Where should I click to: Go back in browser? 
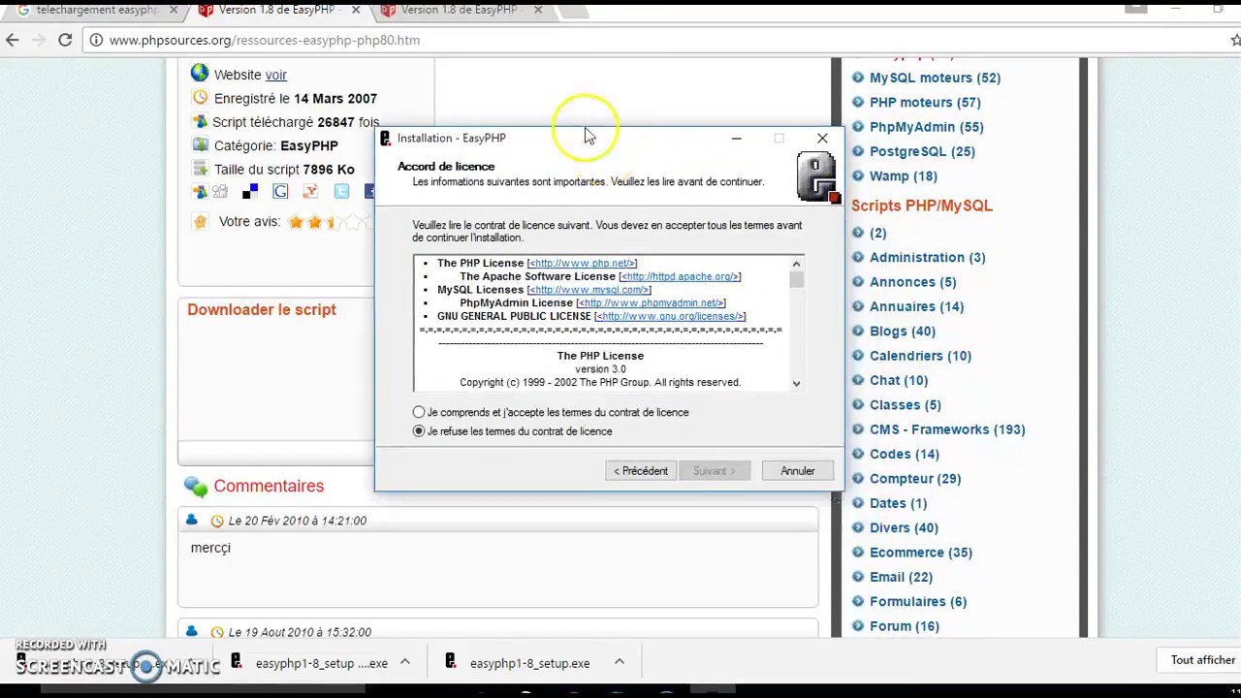click(13, 40)
